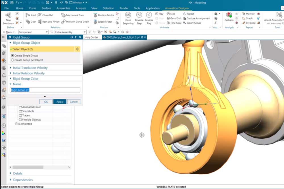Viewport: 284px width, 189px height.
Task: Click Goto Beginning playback control
Action: 128,18
